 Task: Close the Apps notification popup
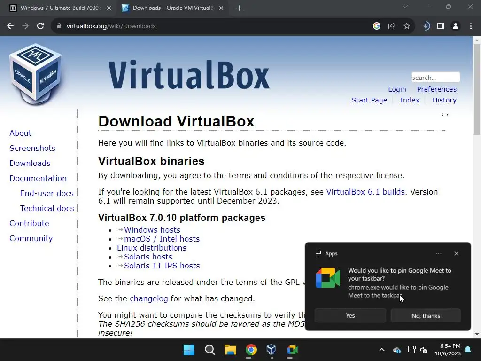(457, 253)
